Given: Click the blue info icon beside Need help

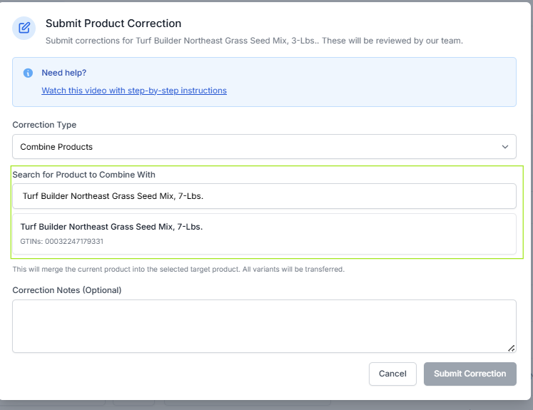Looking at the screenshot, I should pos(28,73).
